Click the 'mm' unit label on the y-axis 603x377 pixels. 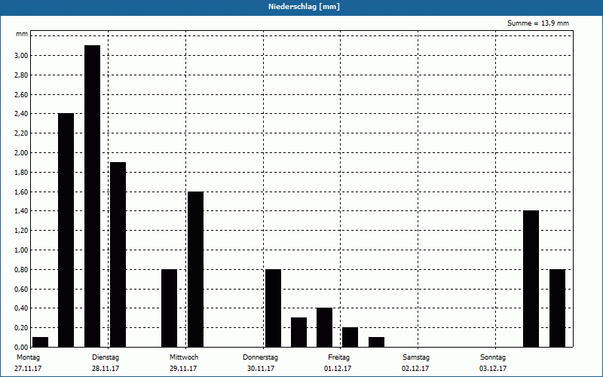coord(22,34)
